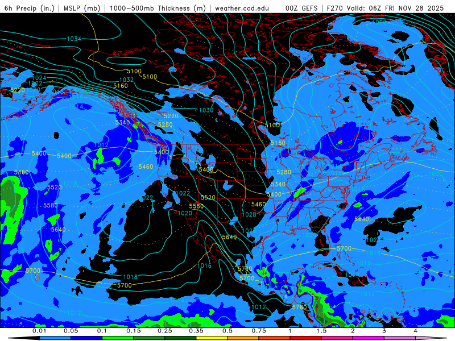Click the 0.35 legend value
This screenshot has height=341, width=455.
[196, 331]
